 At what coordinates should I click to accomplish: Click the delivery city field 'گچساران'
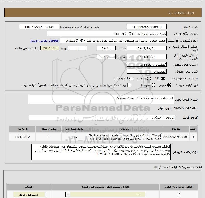point(146,71)
